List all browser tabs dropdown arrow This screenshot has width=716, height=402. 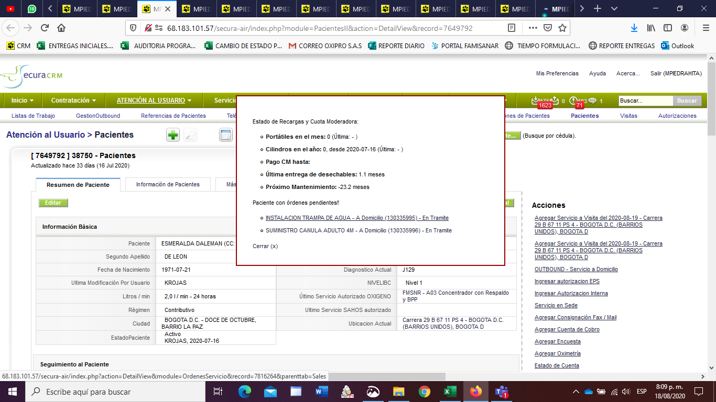[614, 9]
